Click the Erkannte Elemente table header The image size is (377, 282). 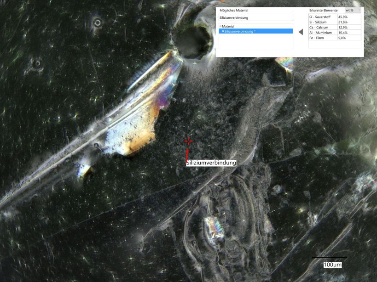324,10
